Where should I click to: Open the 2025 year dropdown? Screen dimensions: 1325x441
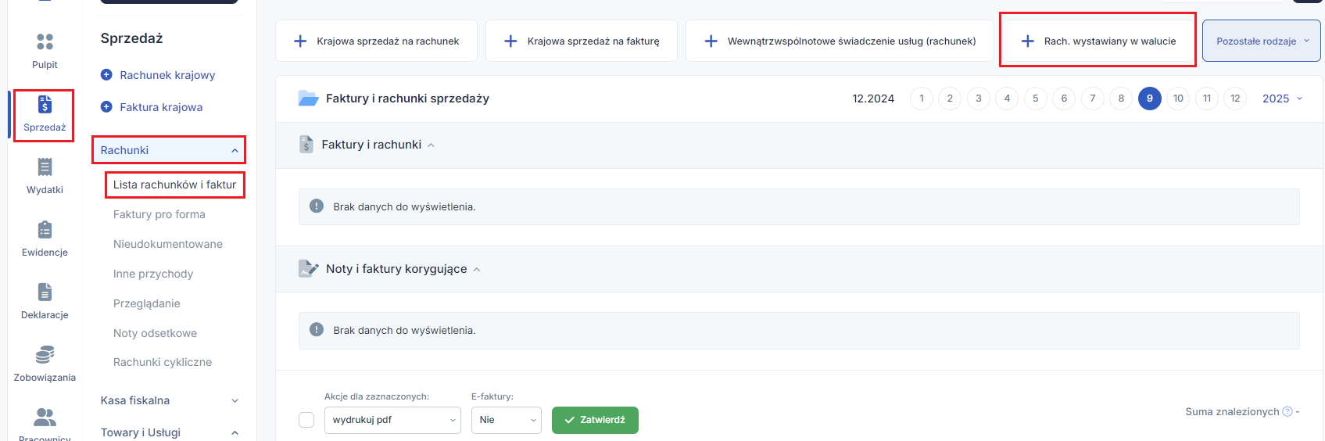coord(1283,99)
